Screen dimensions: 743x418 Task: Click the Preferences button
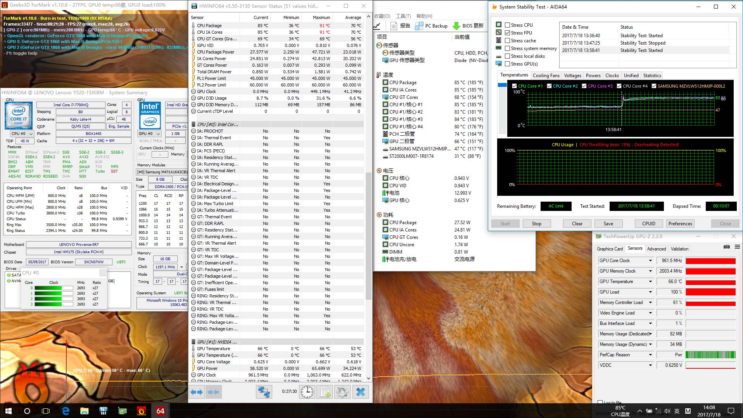tap(680, 224)
